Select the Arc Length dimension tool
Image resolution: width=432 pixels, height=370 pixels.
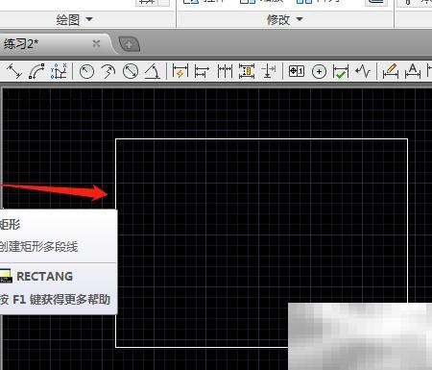coord(36,71)
